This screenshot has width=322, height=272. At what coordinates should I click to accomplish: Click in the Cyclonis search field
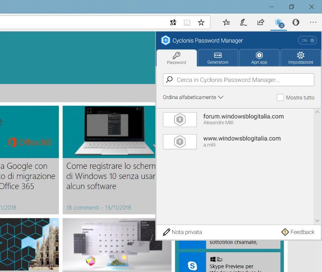coord(239,80)
